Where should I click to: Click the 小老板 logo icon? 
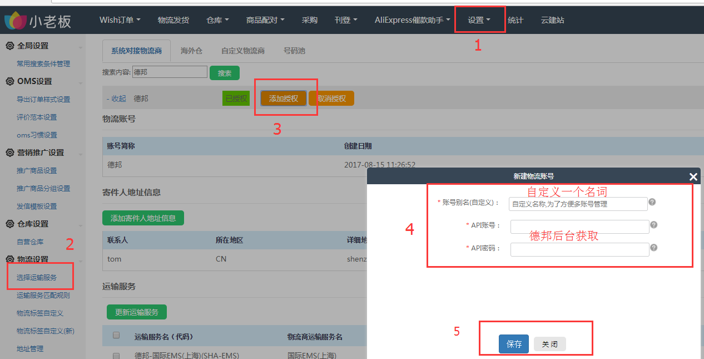pos(16,21)
